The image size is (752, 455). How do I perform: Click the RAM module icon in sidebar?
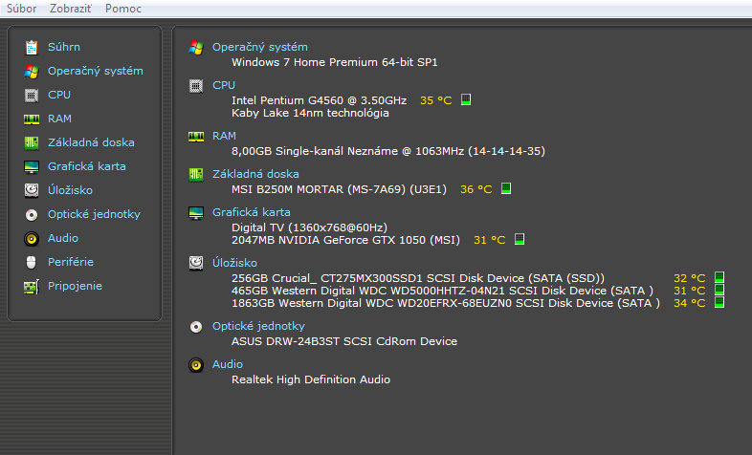point(32,119)
